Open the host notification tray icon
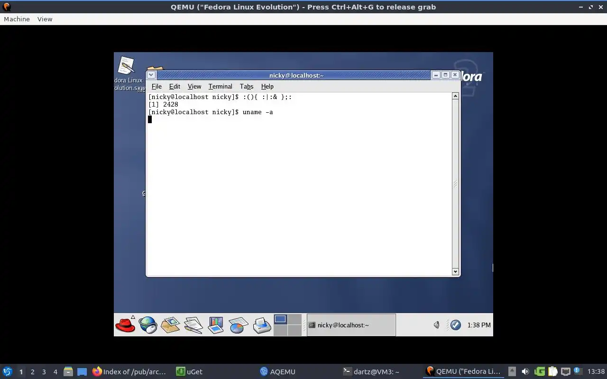Screen dimensions: 607x379 click(578, 371)
